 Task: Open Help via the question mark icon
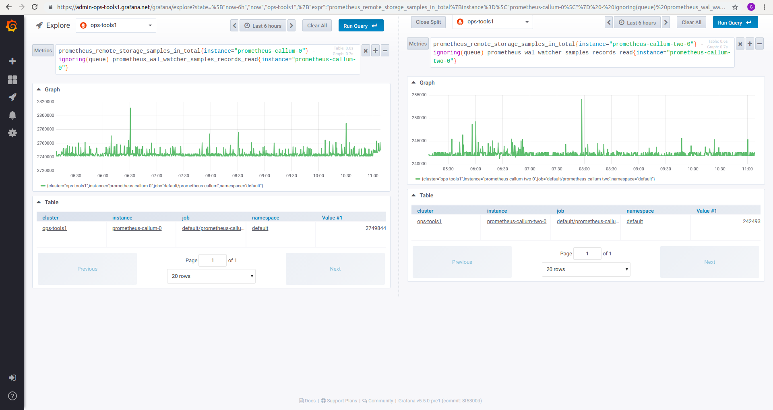point(12,396)
